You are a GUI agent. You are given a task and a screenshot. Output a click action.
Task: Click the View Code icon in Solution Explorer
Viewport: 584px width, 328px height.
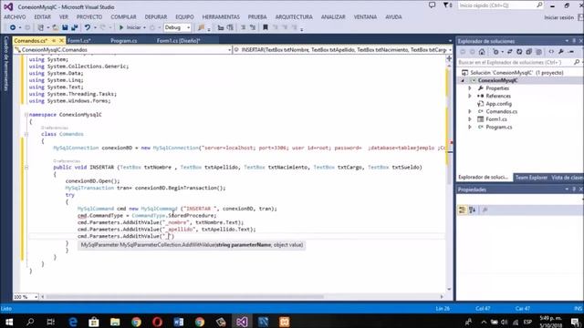551,52
